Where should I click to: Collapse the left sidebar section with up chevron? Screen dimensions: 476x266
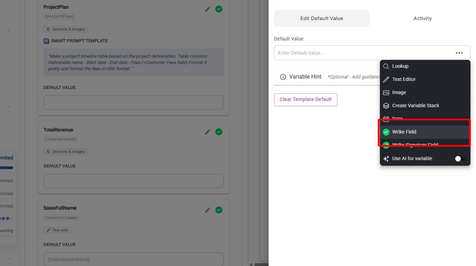[x=9, y=31]
